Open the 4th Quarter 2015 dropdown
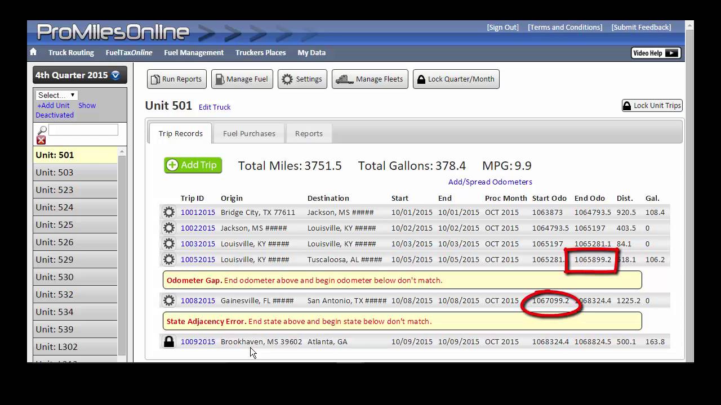Image resolution: width=721 pixels, height=405 pixels. pyautogui.click(x=79, y=75)
